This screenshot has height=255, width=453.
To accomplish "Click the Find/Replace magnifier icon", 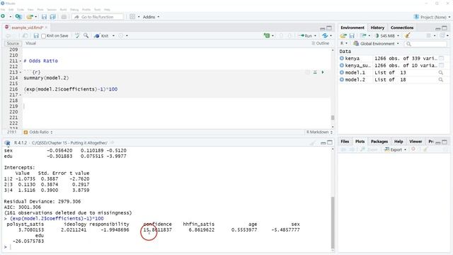I will [x=86, y=35].
